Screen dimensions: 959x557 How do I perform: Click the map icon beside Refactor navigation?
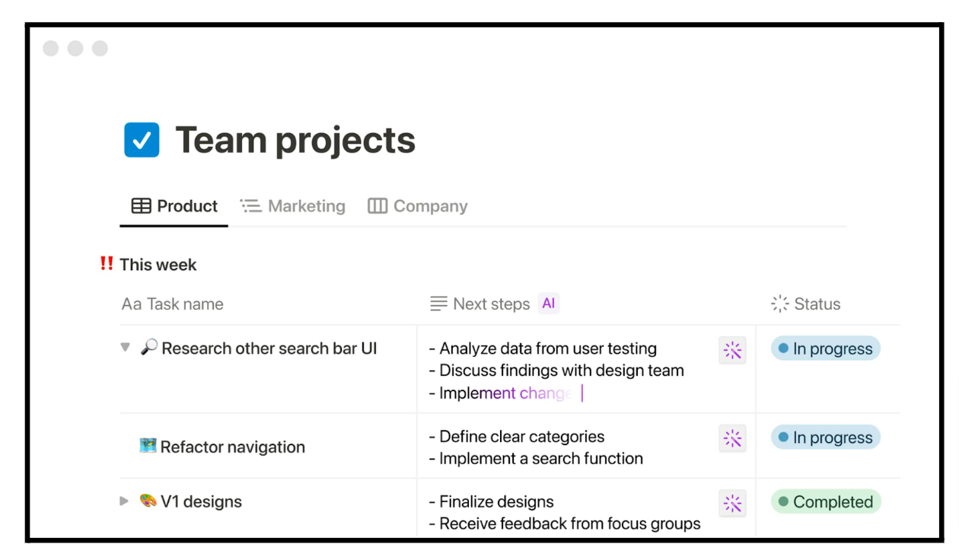[148, 446]
